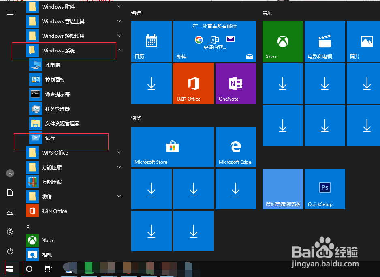Screen dimensions: 380x277
Task: Expand the Windows 轻松使用 folder
Action: 75,36
